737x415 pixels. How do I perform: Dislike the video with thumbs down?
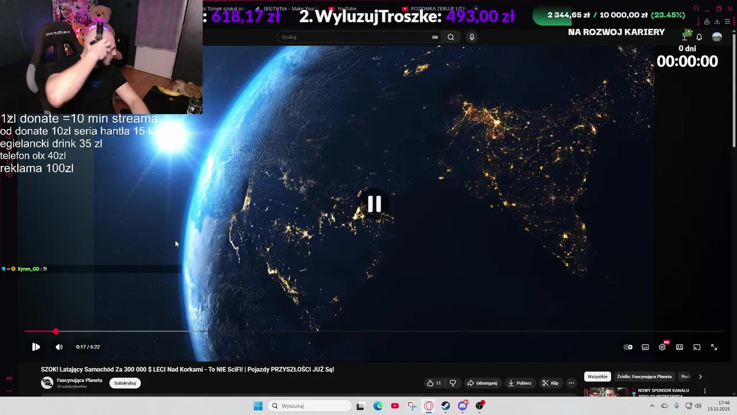(453, 383)
